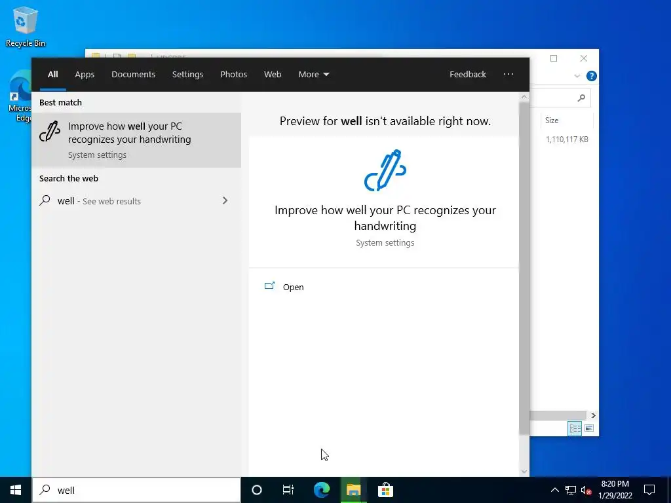Close the File Explorer window

[584, 58]
